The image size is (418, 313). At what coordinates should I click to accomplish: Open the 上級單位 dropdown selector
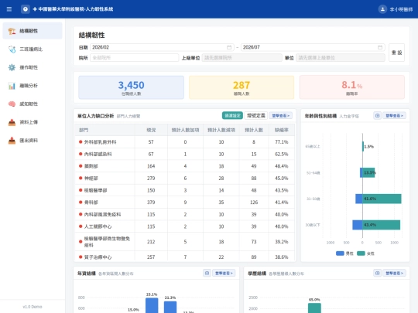coord(242,58)
